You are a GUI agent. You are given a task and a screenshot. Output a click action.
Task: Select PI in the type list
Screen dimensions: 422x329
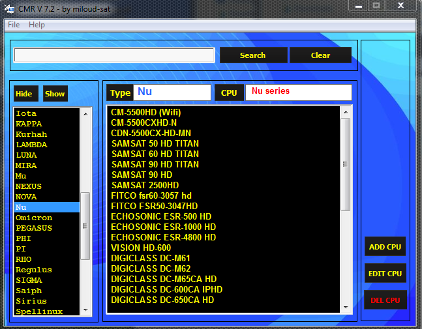click(47, 249)
